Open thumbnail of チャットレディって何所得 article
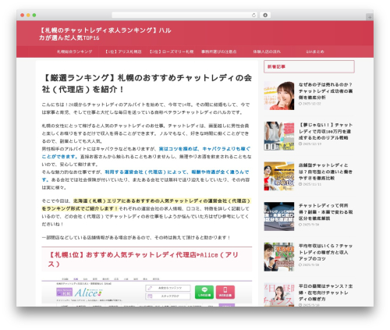The height and width of the screenshot is (330, 390). tap(279, 216)
